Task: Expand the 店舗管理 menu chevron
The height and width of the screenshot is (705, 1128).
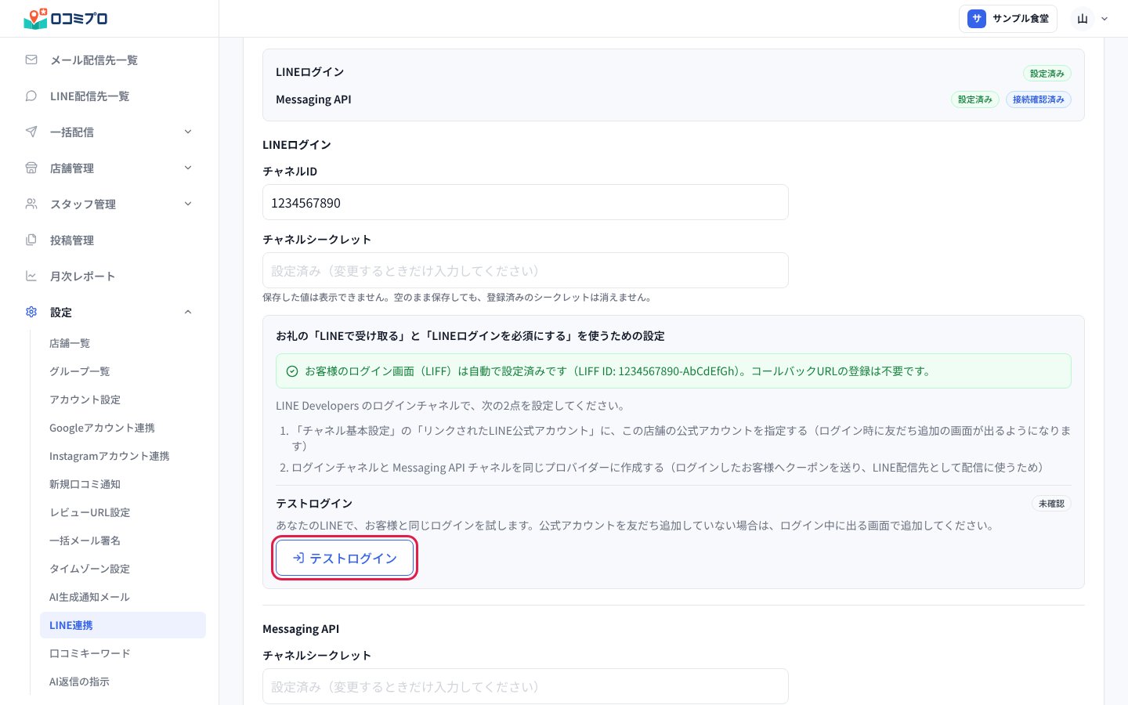Action: pyautogui.click(x=188, y=168)
